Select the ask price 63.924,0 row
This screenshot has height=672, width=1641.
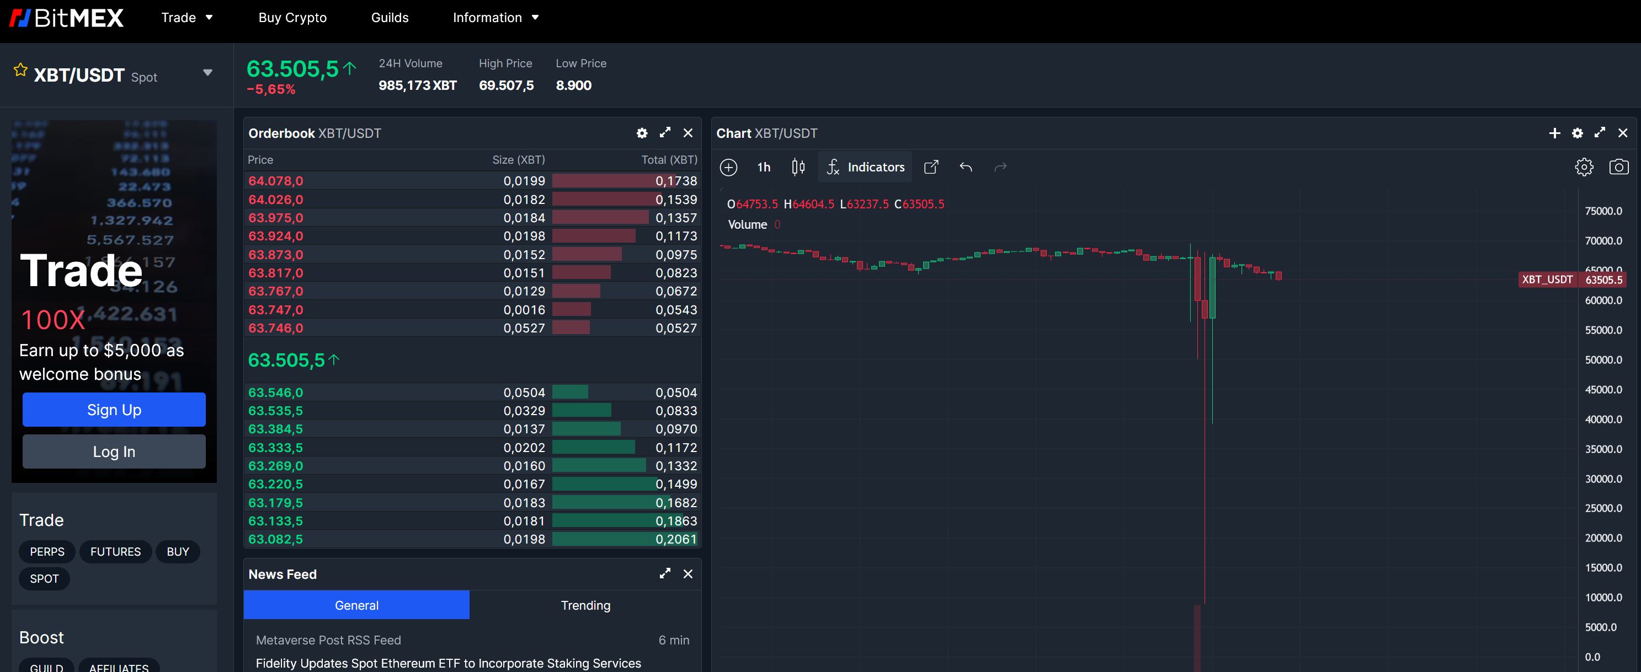[472, 236]
